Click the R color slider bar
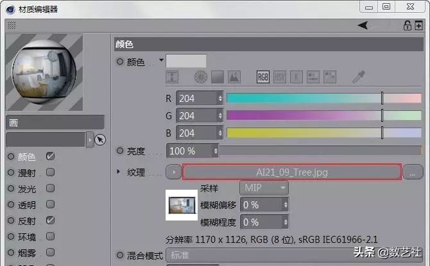 pos(323,98)
